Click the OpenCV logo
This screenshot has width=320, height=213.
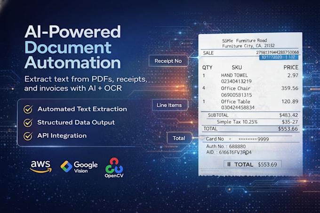[x=114, y=168]
